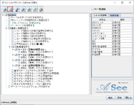Click 任意の型 cell in 計算結果 row
This screenshot has height=105, width=134.
(122, 55)
